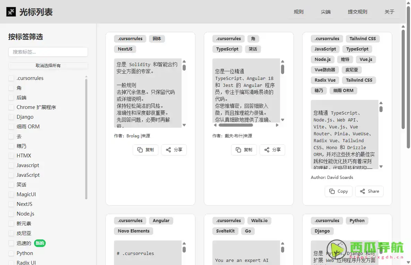Click Share icon in David Soards card
The height and width of the screenshot is (265, 411).
(362, 191)
